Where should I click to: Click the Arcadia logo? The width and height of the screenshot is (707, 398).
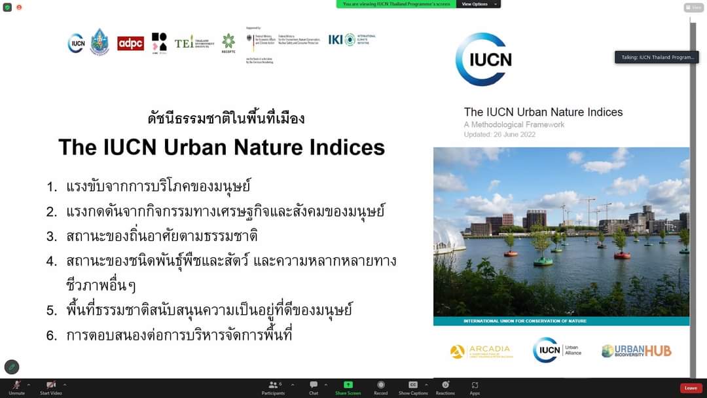point(482,351)
